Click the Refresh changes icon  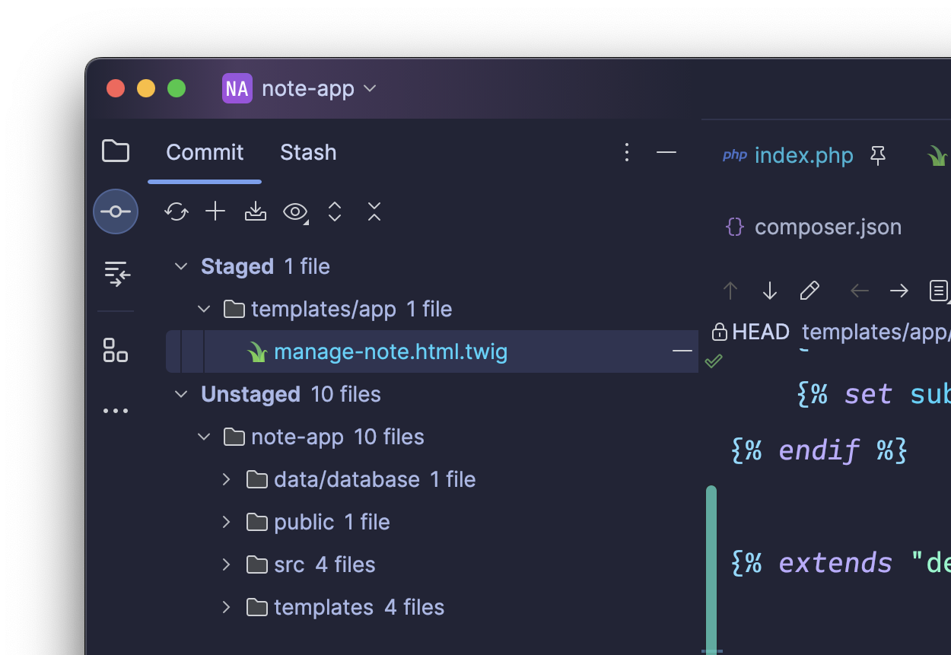[x=176, y=211]
